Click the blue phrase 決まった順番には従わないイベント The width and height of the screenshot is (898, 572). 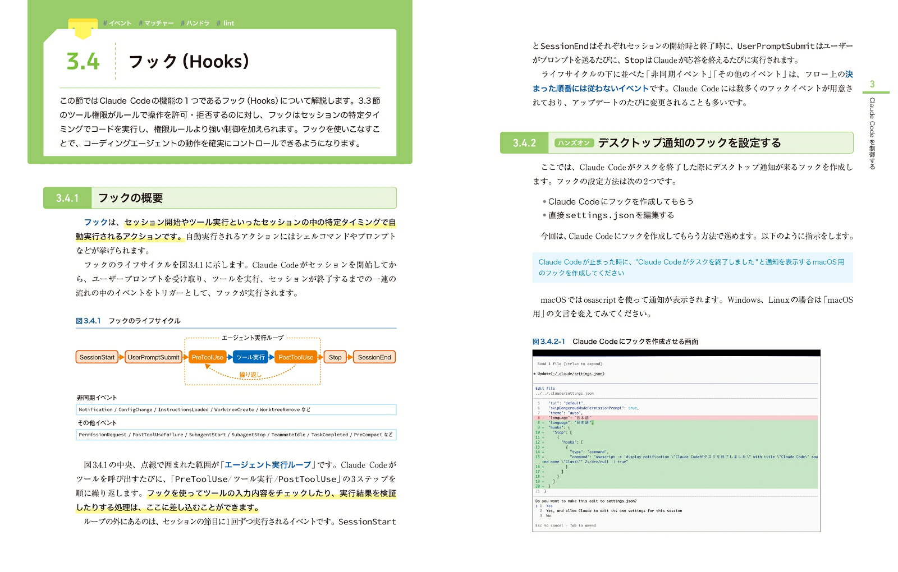(x=693, y=81)
